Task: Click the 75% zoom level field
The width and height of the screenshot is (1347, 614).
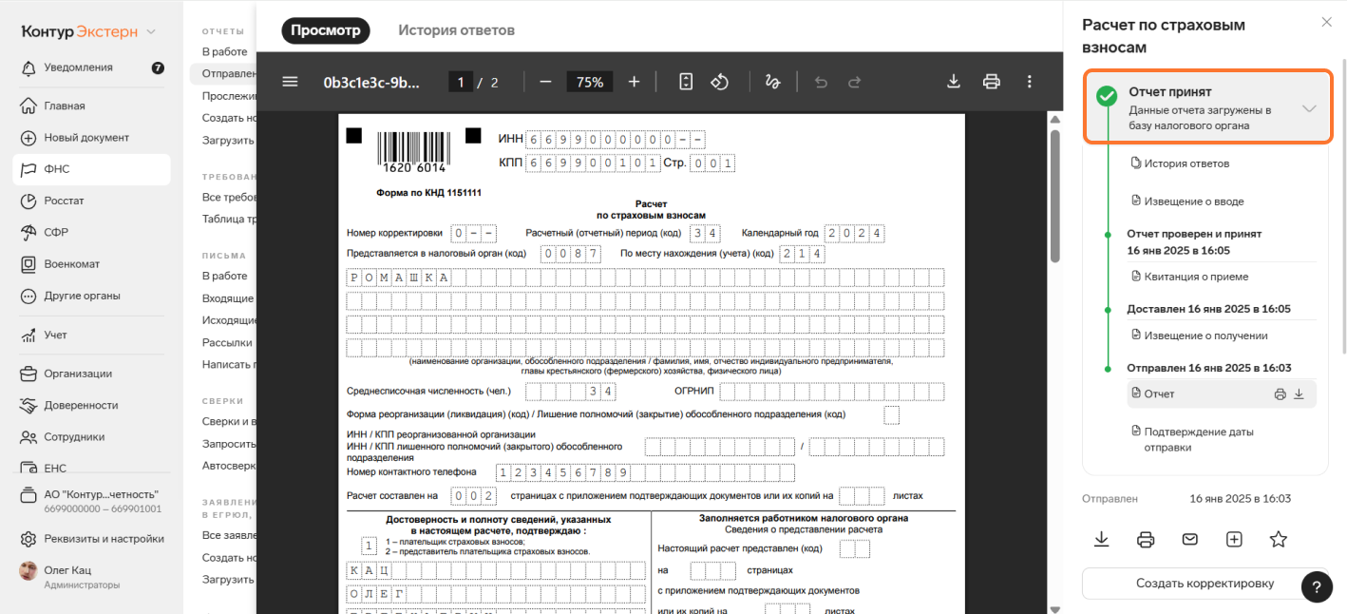Action: click(x=590, y=82)
